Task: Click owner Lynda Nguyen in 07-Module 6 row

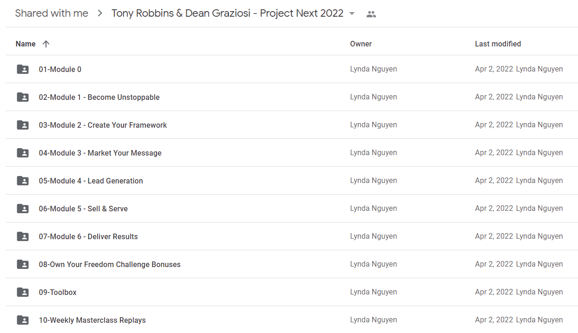Action: point(374,236)
